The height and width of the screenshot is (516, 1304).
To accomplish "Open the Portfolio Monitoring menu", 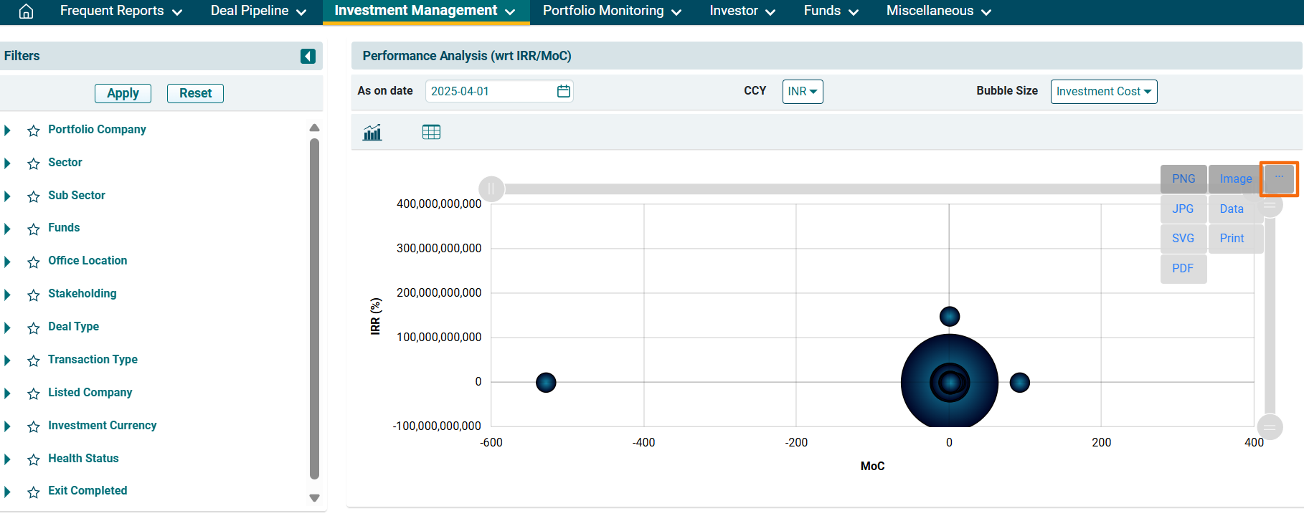I will 611,11.
